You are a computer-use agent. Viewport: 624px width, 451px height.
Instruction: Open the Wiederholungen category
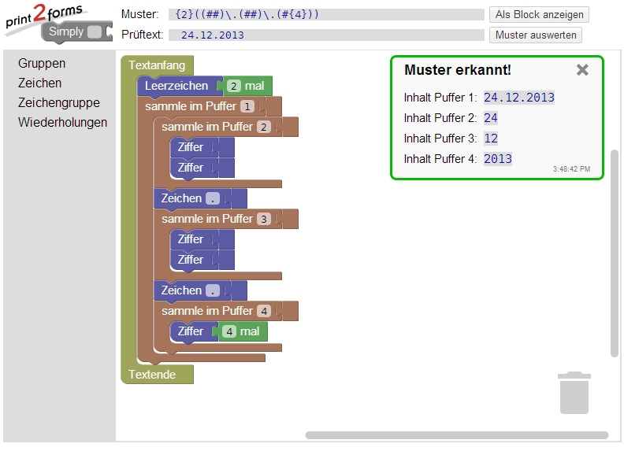[x=62, y=123]
